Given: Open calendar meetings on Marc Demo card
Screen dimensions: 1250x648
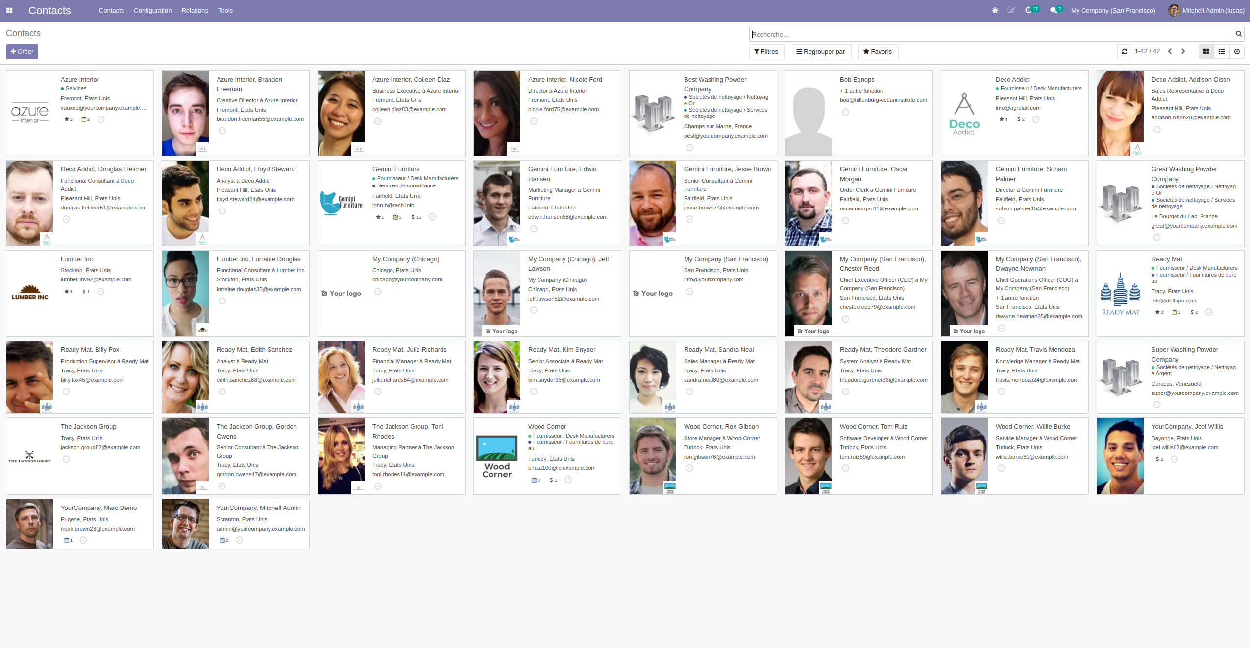Looking at the screenshot, I should click(68, 540).
